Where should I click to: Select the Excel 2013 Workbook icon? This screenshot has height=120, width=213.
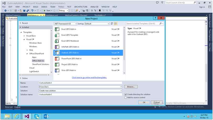57,41
